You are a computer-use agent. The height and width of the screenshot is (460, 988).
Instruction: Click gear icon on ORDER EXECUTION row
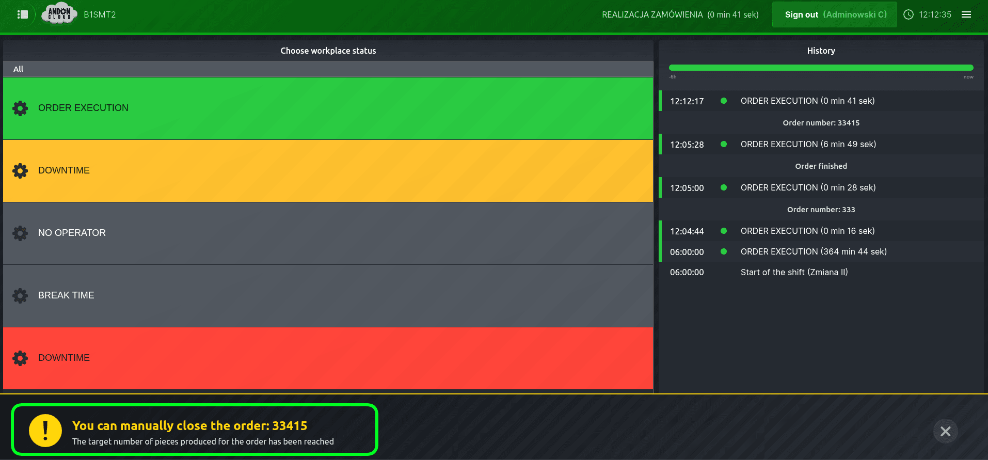(20, 108)
